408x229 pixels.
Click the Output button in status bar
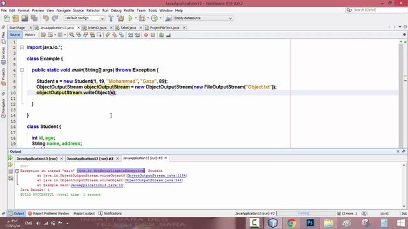point(17,214)
